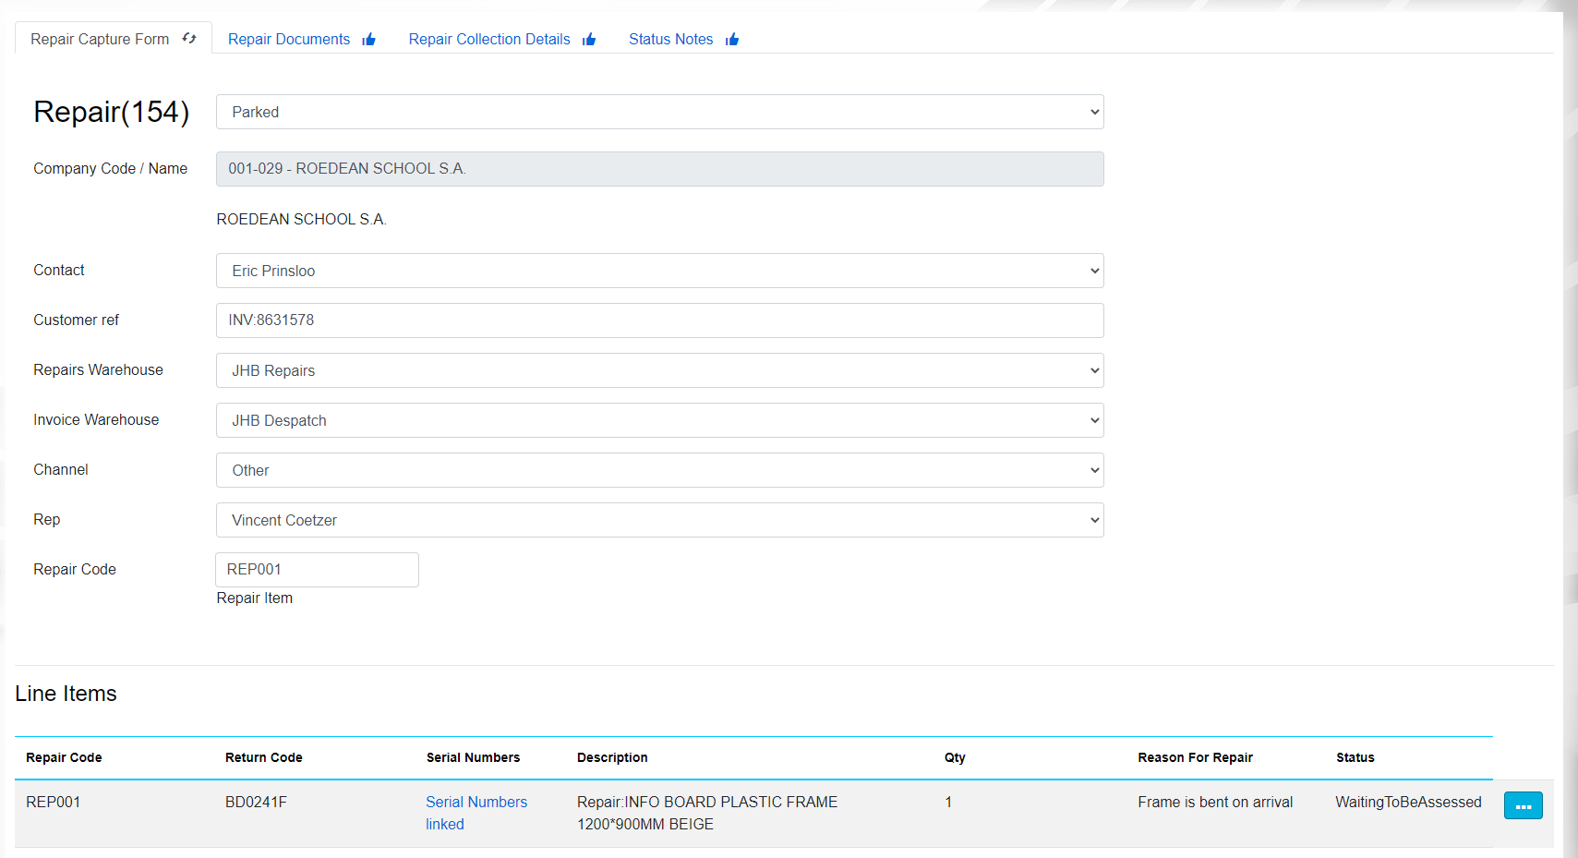Viewport: 1578px width, 858px height.
Task: Open the repair status dropdown showing Parked
Action: pyautogui.click(x=660, y=112)
